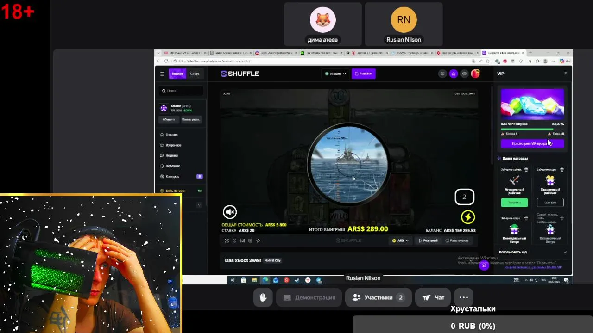
Task: Unmute the game sound speaker icon
Action: pyautogui.click(x=230, y=212)
